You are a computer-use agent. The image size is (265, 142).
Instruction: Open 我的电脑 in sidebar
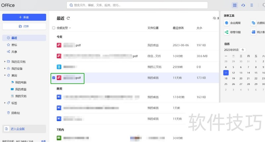tap(21, 82)
